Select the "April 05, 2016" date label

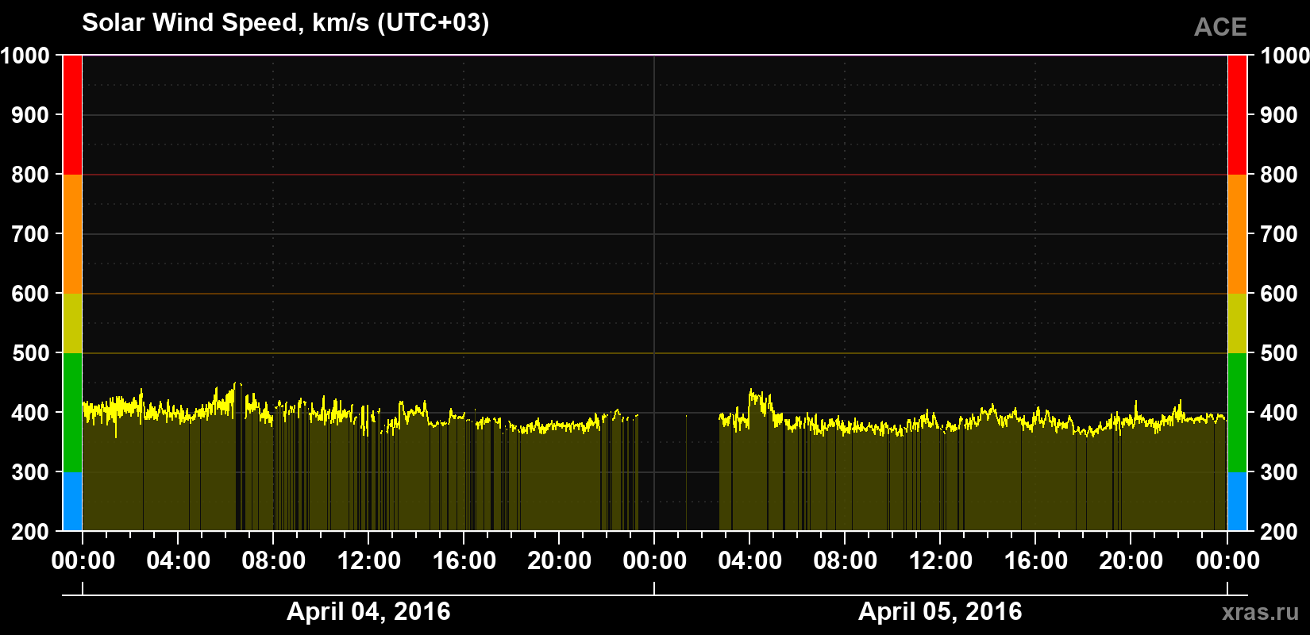(x=940, y=611)
